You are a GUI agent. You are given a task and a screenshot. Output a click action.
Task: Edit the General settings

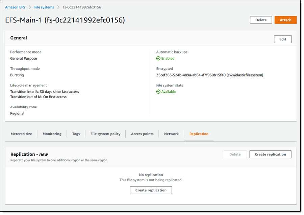[283, 39]
